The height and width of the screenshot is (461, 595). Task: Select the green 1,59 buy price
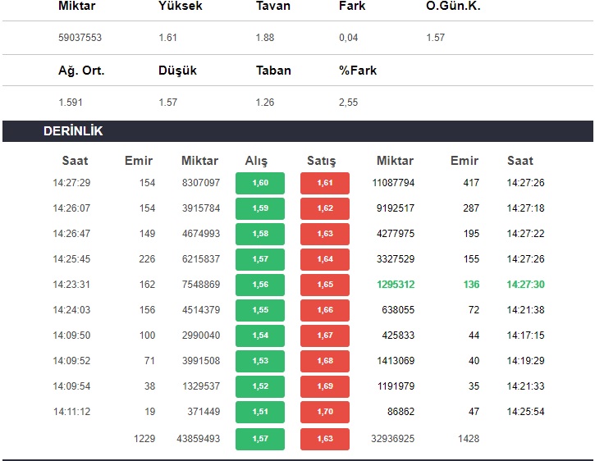point(260,208)
